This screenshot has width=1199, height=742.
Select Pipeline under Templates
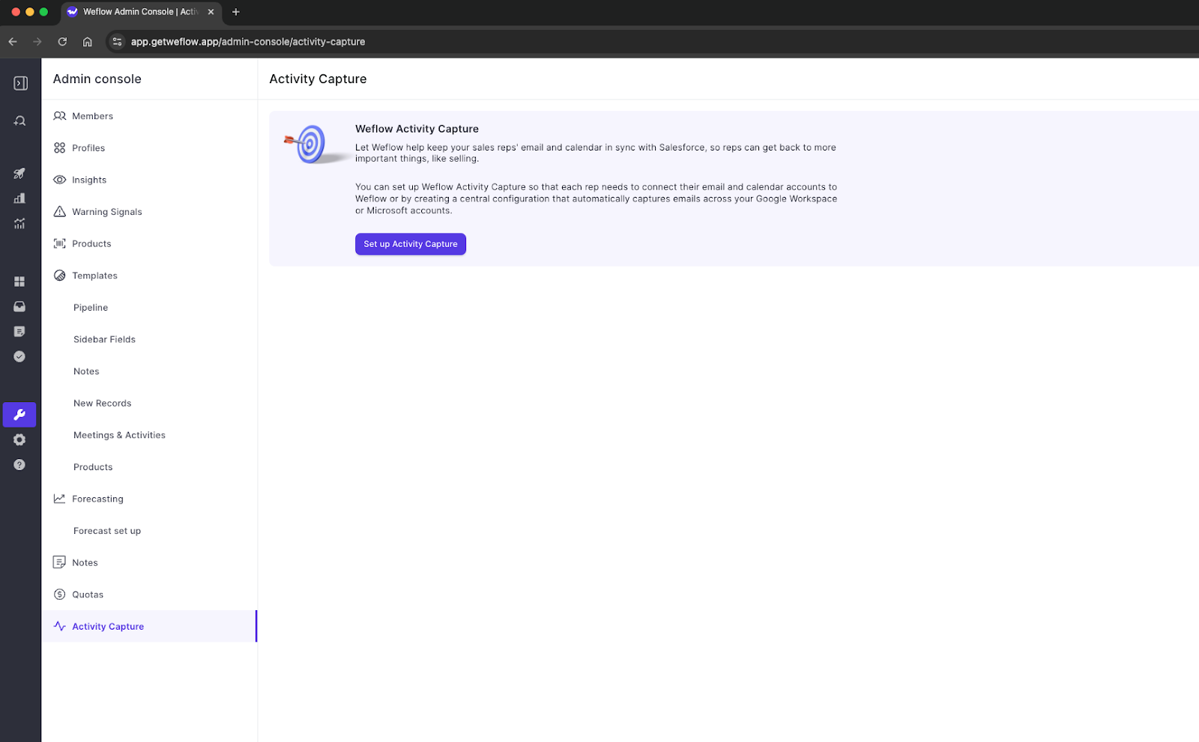(149, 307)
